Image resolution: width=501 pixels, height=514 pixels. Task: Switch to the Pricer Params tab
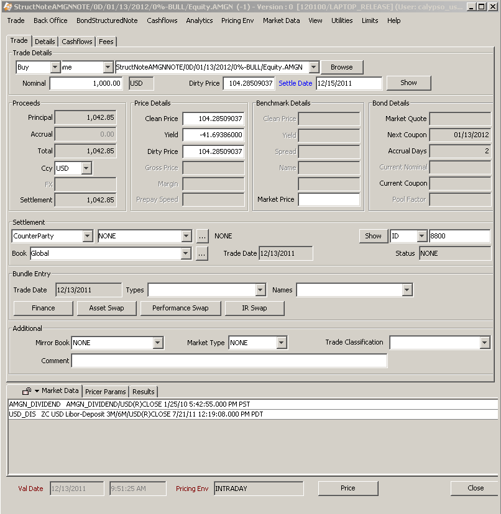[106, 392]
